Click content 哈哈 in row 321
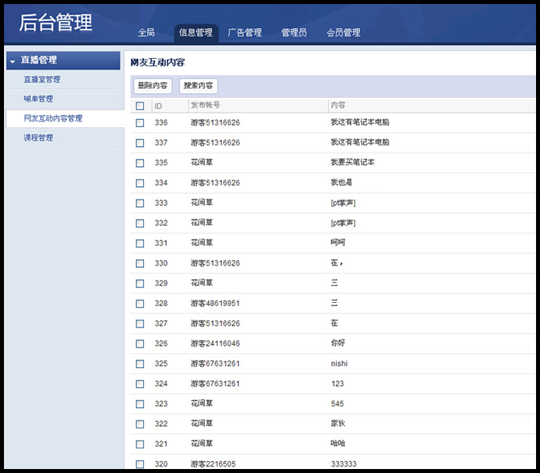The width and height of the screenshot is (540, 473). pos(337,443)
